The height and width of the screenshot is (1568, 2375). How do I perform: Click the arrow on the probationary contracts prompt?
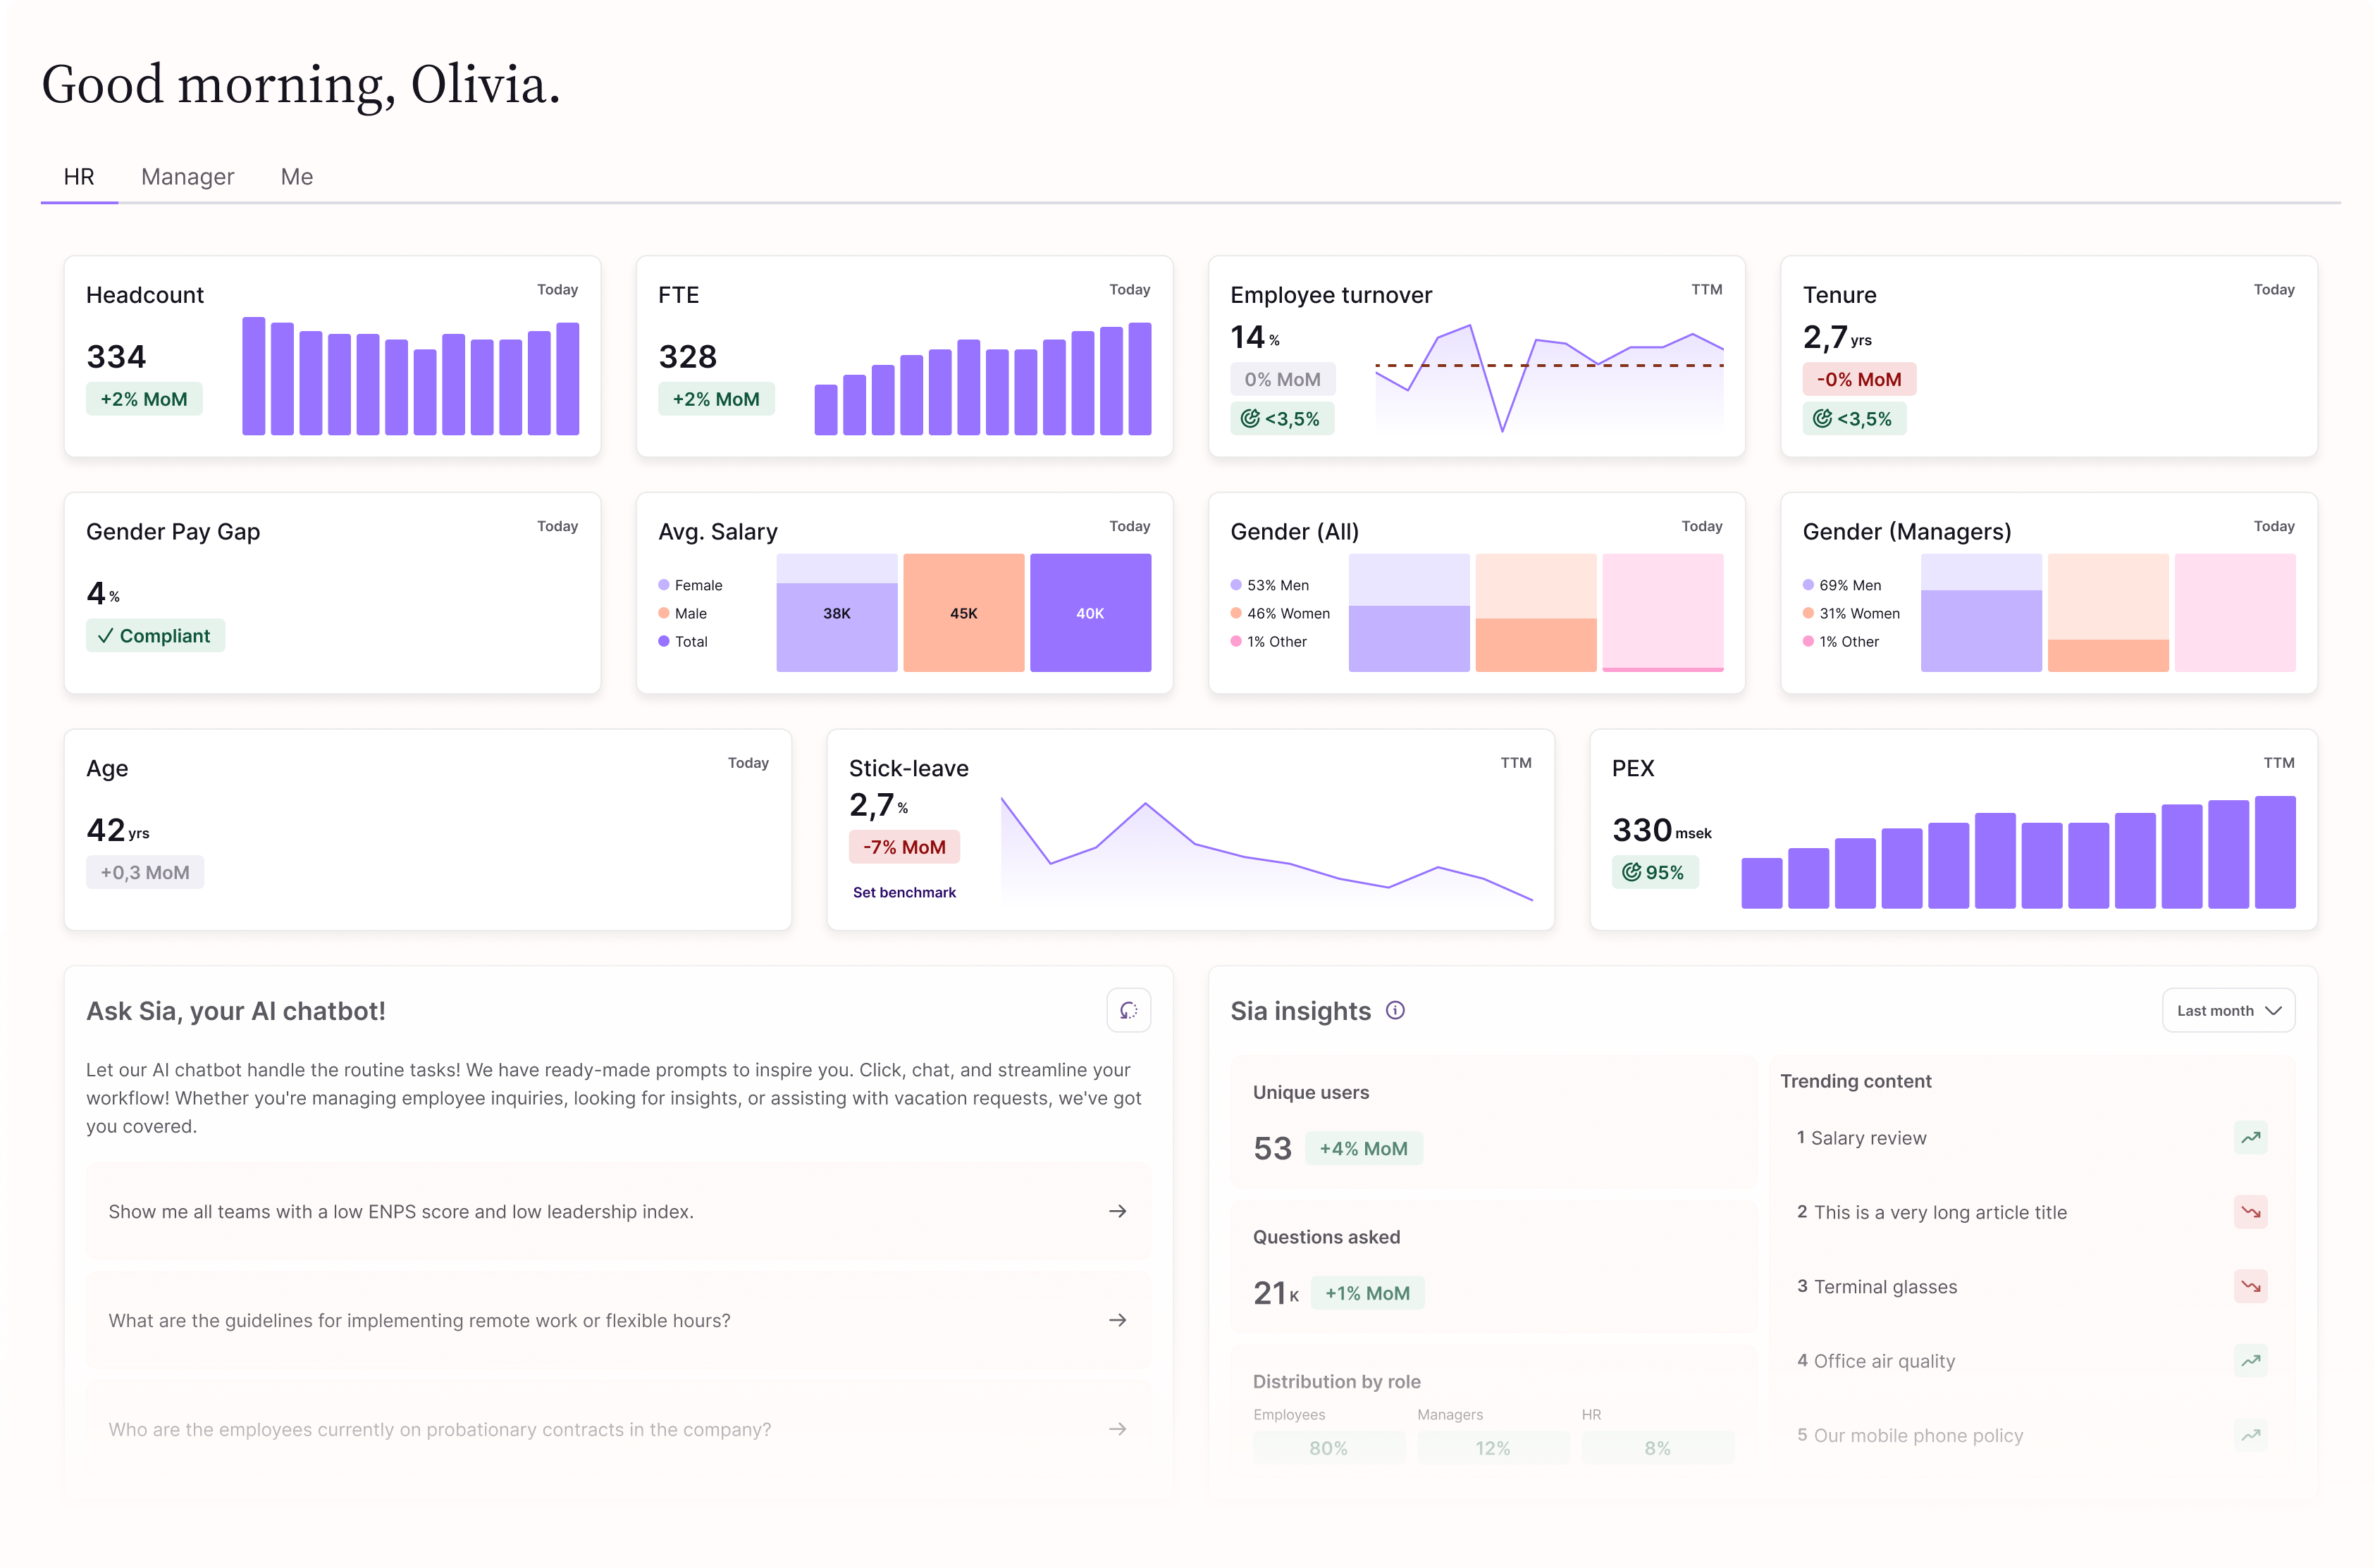click(x=1118, y=1429)
